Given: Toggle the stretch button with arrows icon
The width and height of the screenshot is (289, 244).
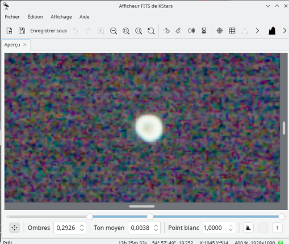Looking at the screenshot, I should click(x=14, y=228).
